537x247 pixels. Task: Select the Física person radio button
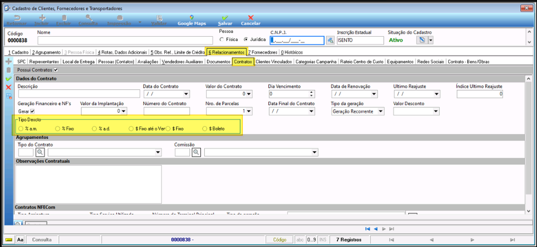tap(222, 40)
